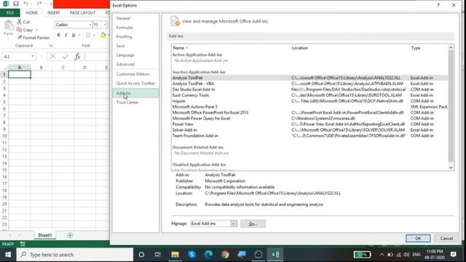Open the font size dropdown

pos(105,25)
